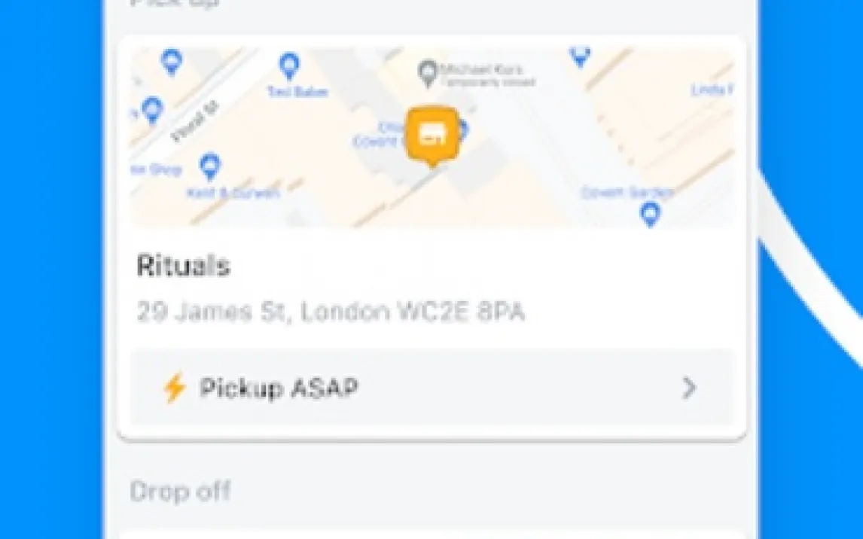Click the 29 James St address

pos(331,312)
